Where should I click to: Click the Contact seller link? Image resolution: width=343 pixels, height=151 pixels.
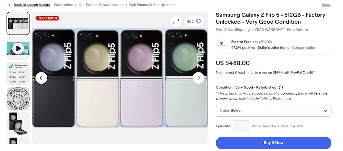click(304, 48)
